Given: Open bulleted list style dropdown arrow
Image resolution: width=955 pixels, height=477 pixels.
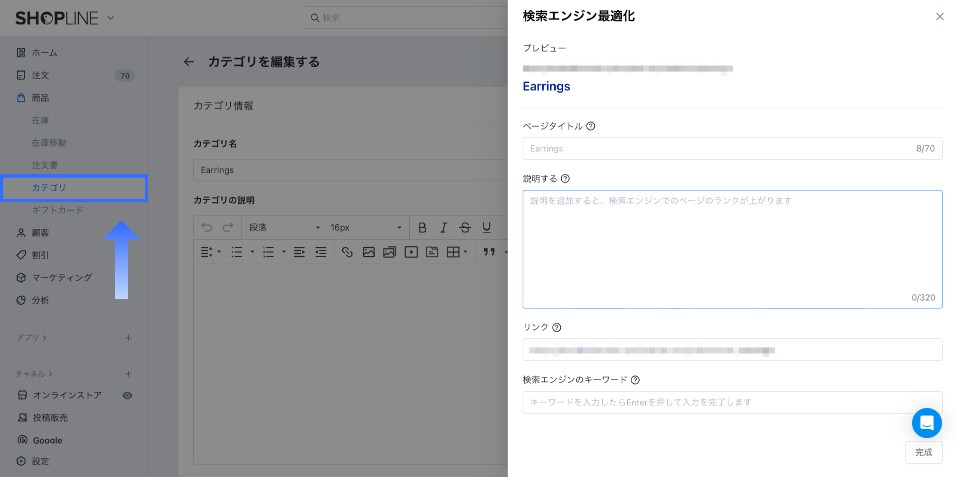Looking at the screenshot, I should pyautogui.click(x=252, y=252).
